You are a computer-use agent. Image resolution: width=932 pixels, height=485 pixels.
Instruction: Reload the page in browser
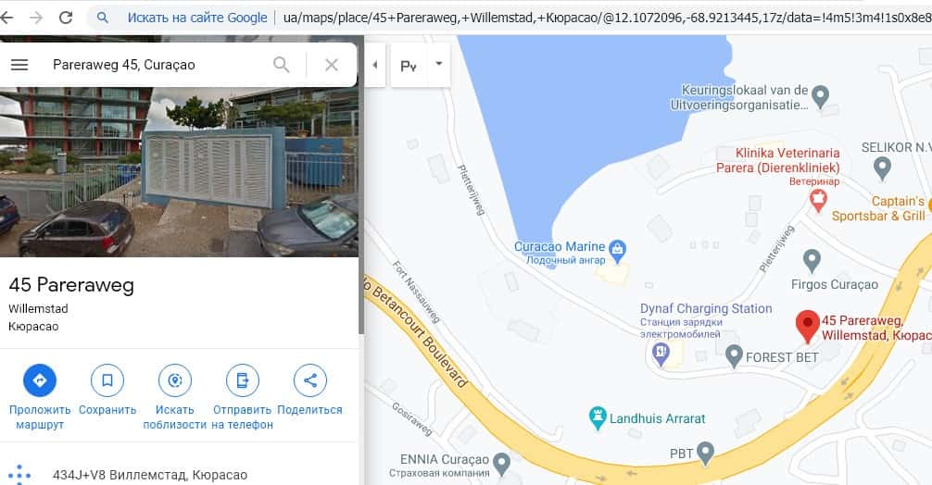click(66, 18)
